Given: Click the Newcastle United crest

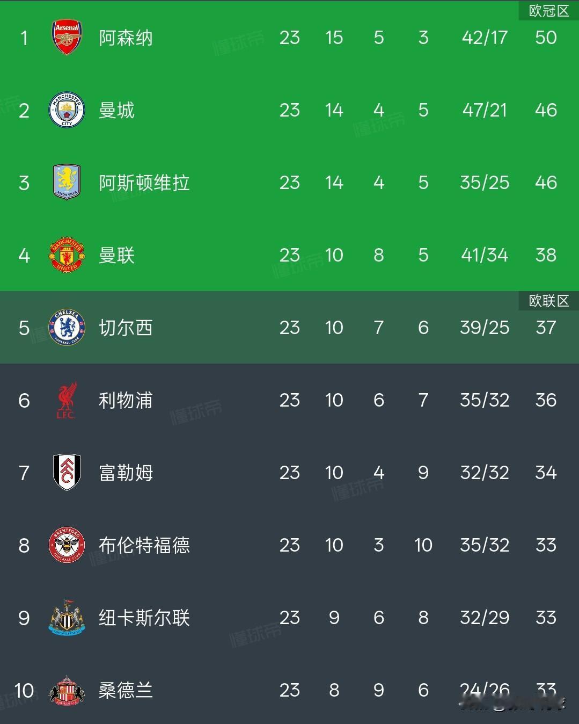Looking at the screenshot, I should [x=67, y=618].
